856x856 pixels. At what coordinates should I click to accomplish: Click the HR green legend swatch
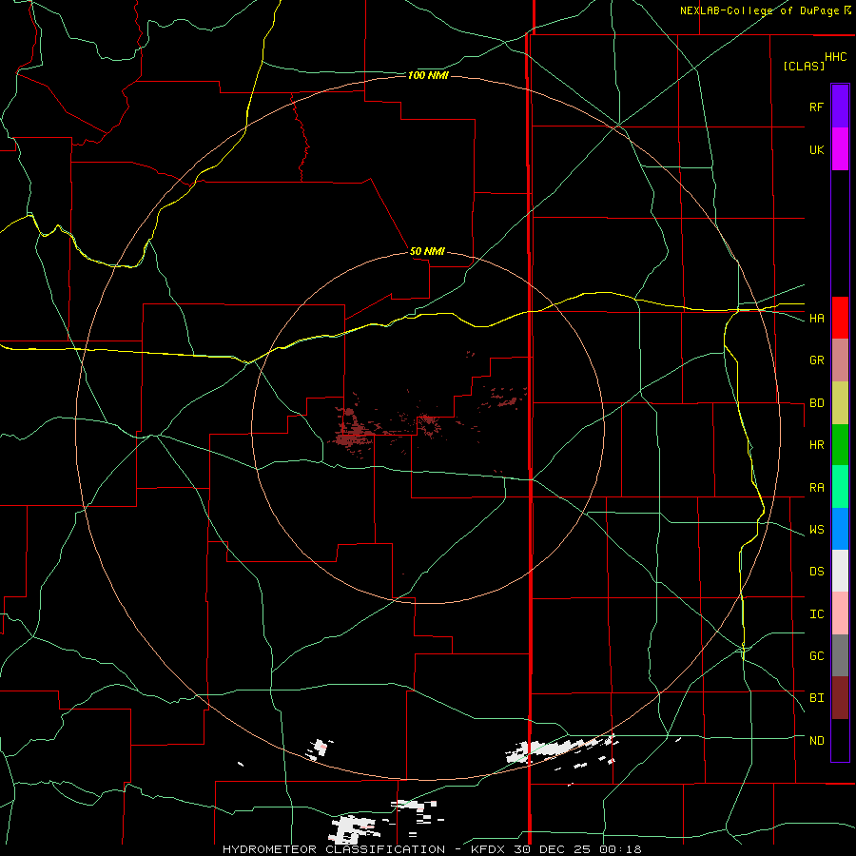pos(840,444)
